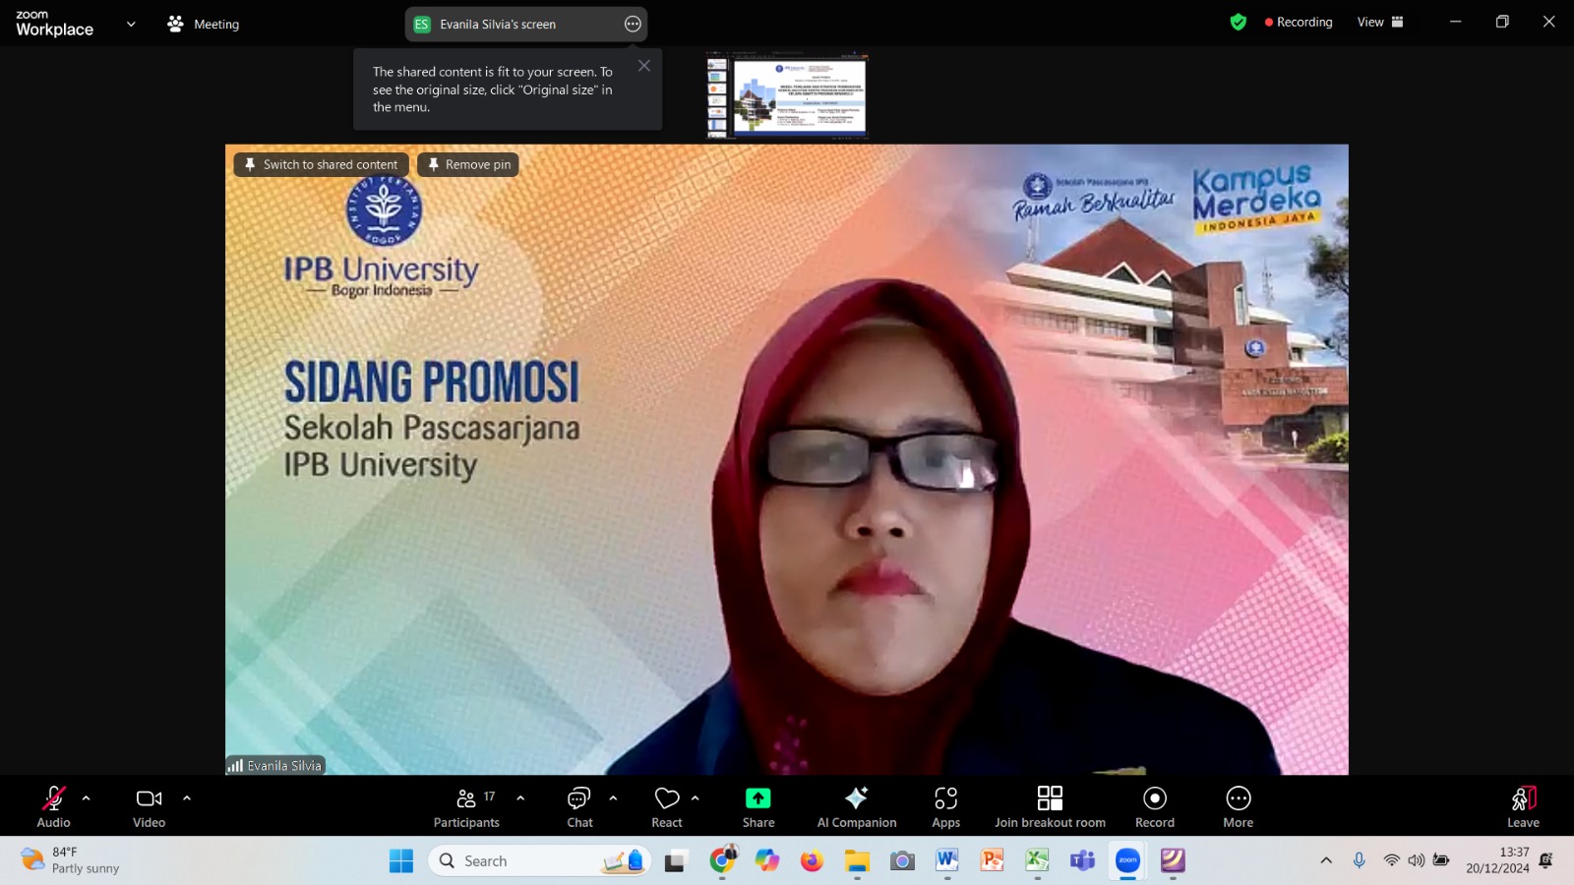Click participant count 17

coord(489,796)
